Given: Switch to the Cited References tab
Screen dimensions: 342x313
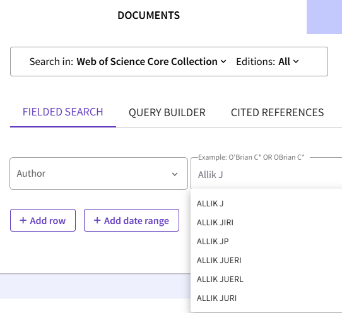Looking at the screenshot, I should (x=277, y=112).
